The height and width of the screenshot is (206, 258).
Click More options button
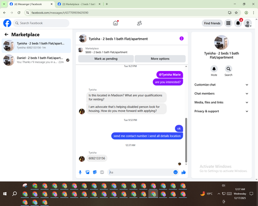point(160,59)
